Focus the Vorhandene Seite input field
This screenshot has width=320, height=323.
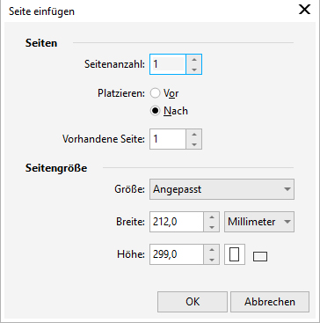coord(168,139)
